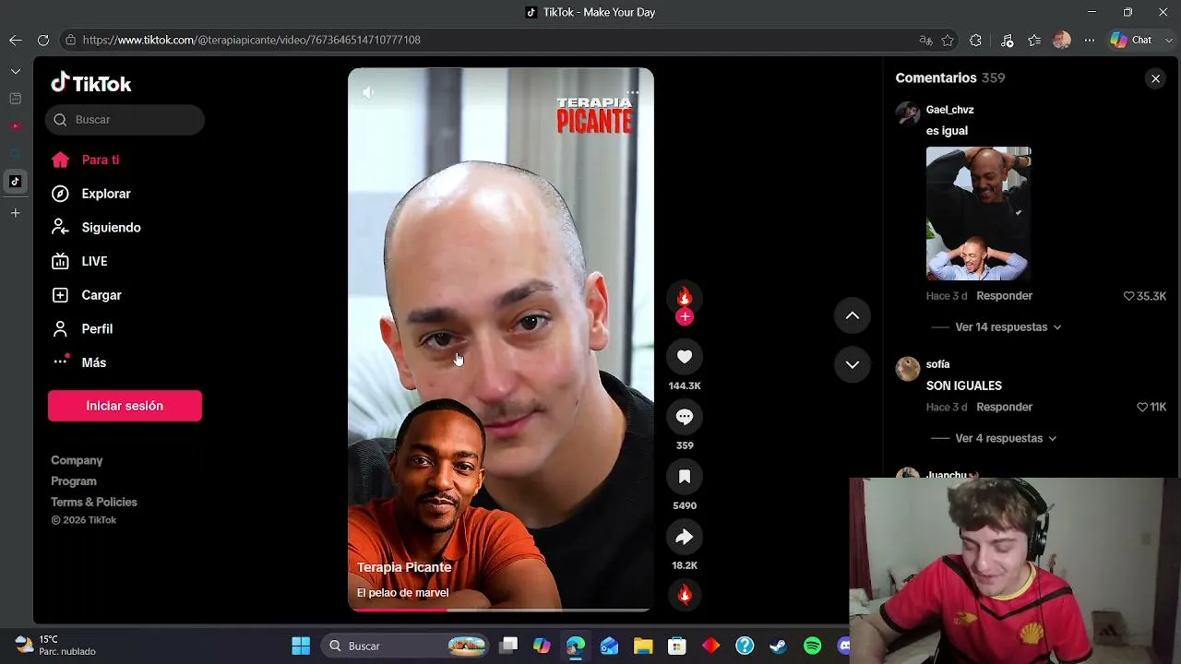Open the Program footer link

click(x=74, y=481)
